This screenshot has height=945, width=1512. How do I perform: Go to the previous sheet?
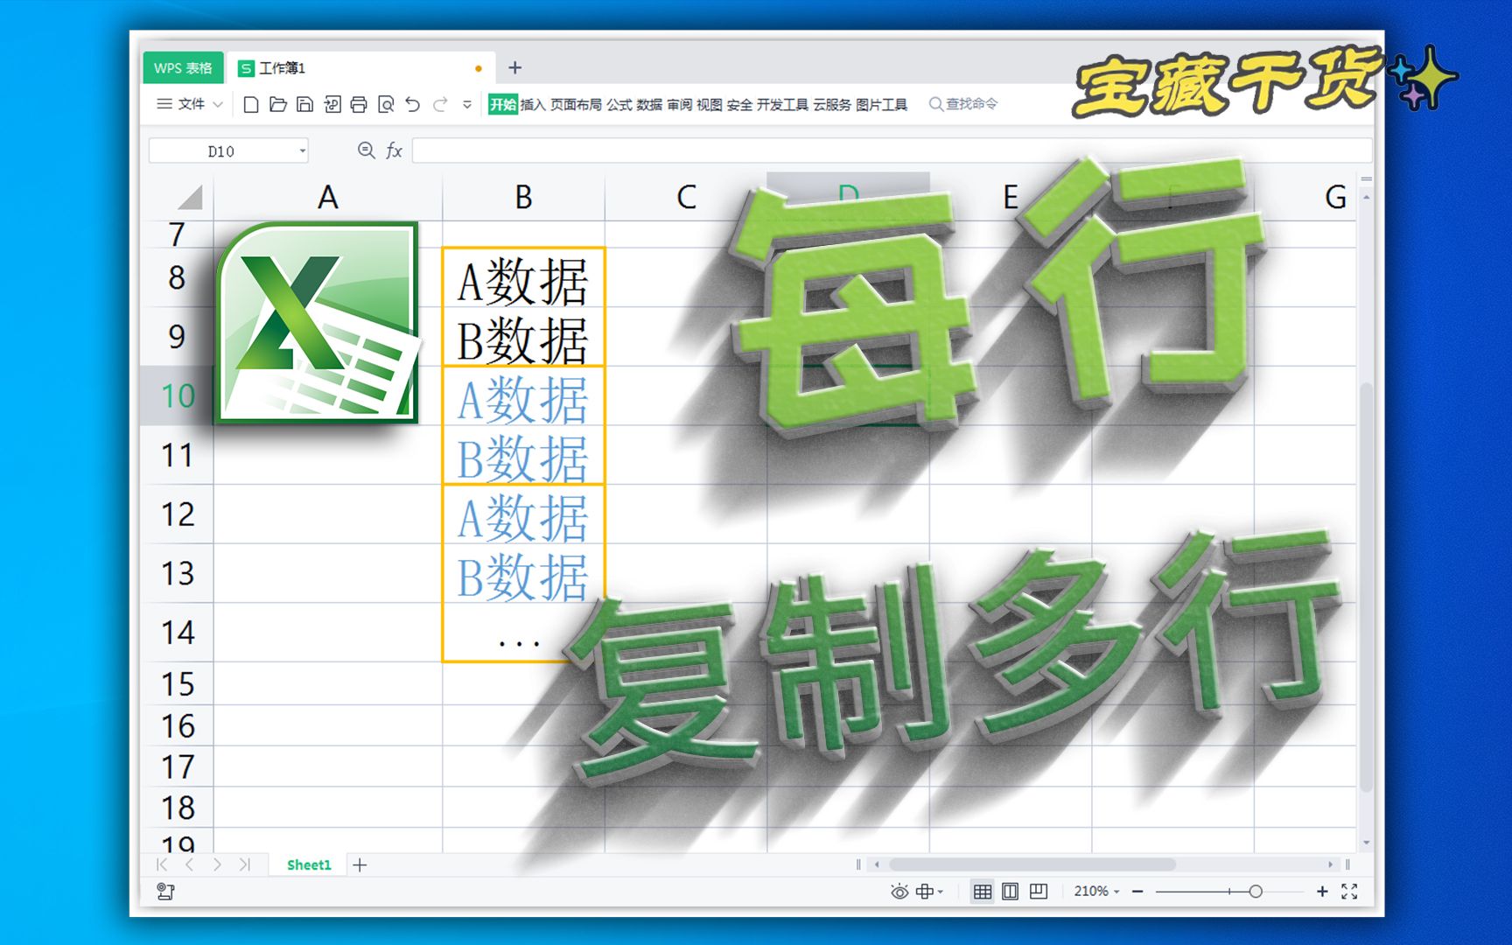point(189,864)
